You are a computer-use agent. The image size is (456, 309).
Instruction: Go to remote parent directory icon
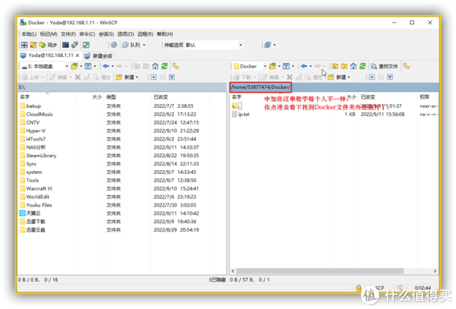[x=335, y=66]
